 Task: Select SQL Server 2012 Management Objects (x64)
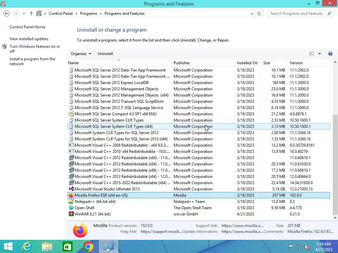pos(198,95)
